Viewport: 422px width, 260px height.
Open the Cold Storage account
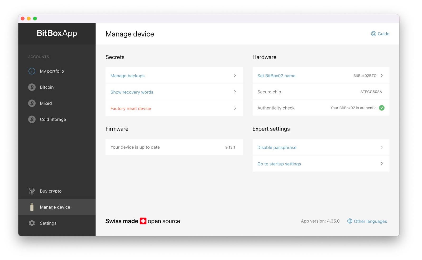click(53, 119)
